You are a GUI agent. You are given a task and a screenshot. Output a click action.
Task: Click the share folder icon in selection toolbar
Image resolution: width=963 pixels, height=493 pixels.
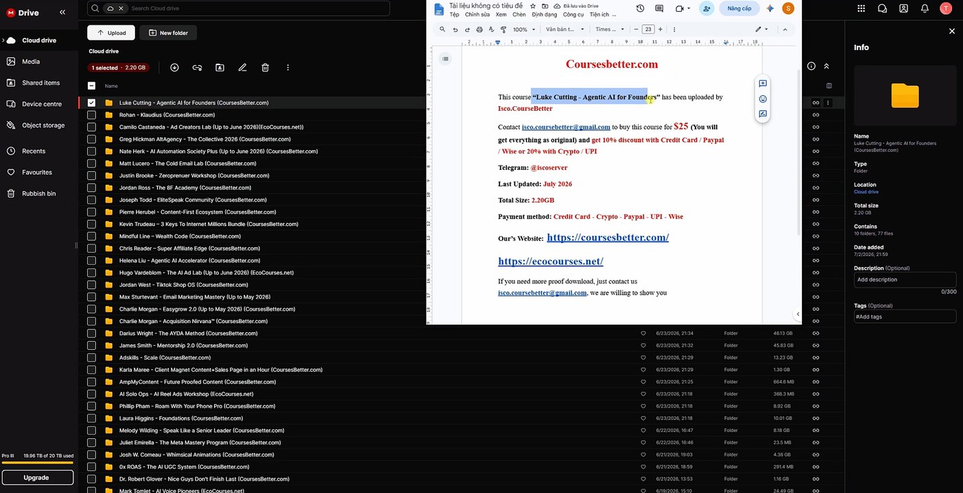[219, 67]
